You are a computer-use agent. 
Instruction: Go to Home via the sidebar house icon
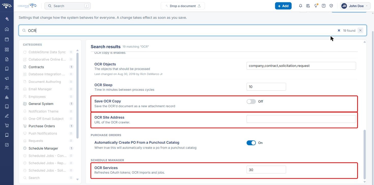[7, 29]
